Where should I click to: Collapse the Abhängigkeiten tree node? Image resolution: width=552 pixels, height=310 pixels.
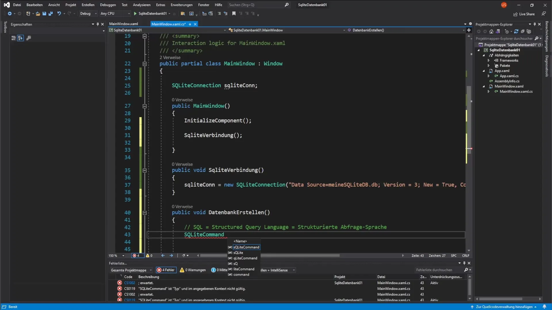tap(484, 55)
